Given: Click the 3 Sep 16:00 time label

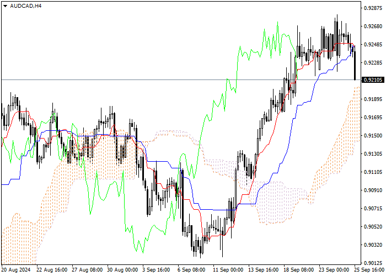Looking at the screenshot, I should pos(157,270).
